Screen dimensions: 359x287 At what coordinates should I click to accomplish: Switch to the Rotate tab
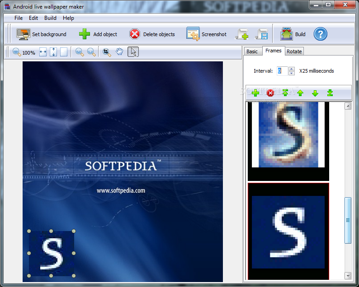(x=294, y=51)
